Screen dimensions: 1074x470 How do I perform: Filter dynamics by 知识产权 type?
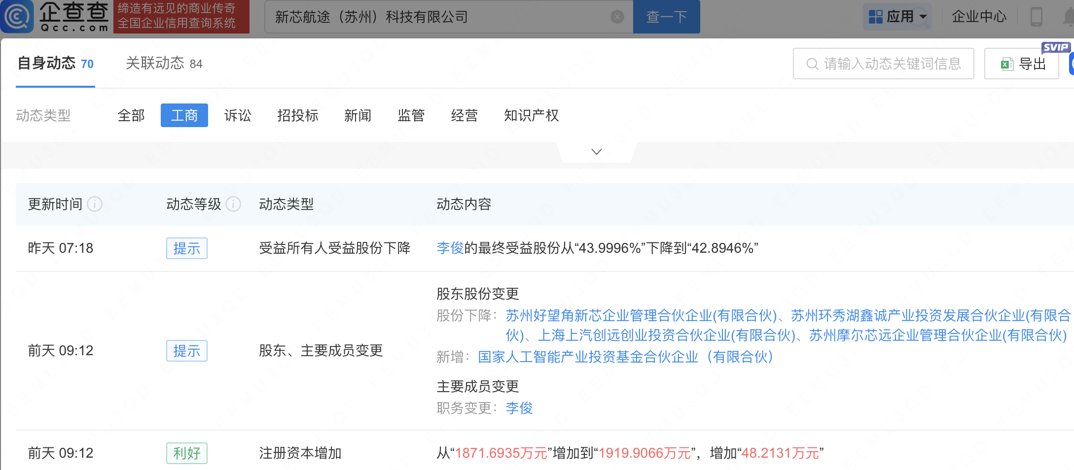pos(531,116)
